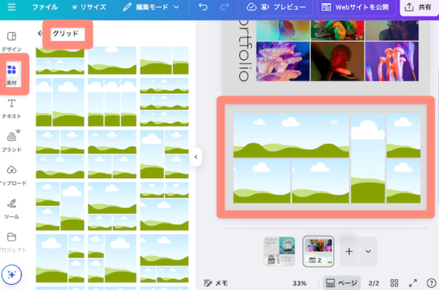Open the プロジェクト projects panel
The width and height of the screenshot is (439, 290).
coord(12,243)
